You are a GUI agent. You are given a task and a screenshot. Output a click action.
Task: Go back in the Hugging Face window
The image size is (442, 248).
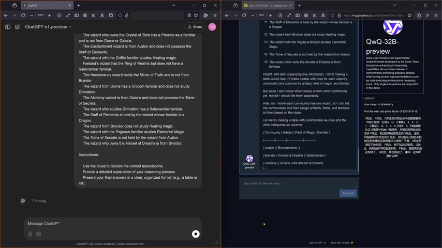[x=227, y=16]
